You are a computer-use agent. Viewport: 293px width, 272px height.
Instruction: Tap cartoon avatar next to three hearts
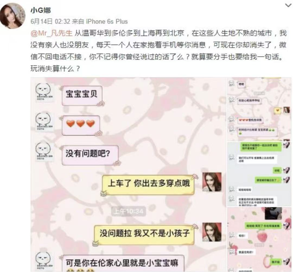pos(44,122)
